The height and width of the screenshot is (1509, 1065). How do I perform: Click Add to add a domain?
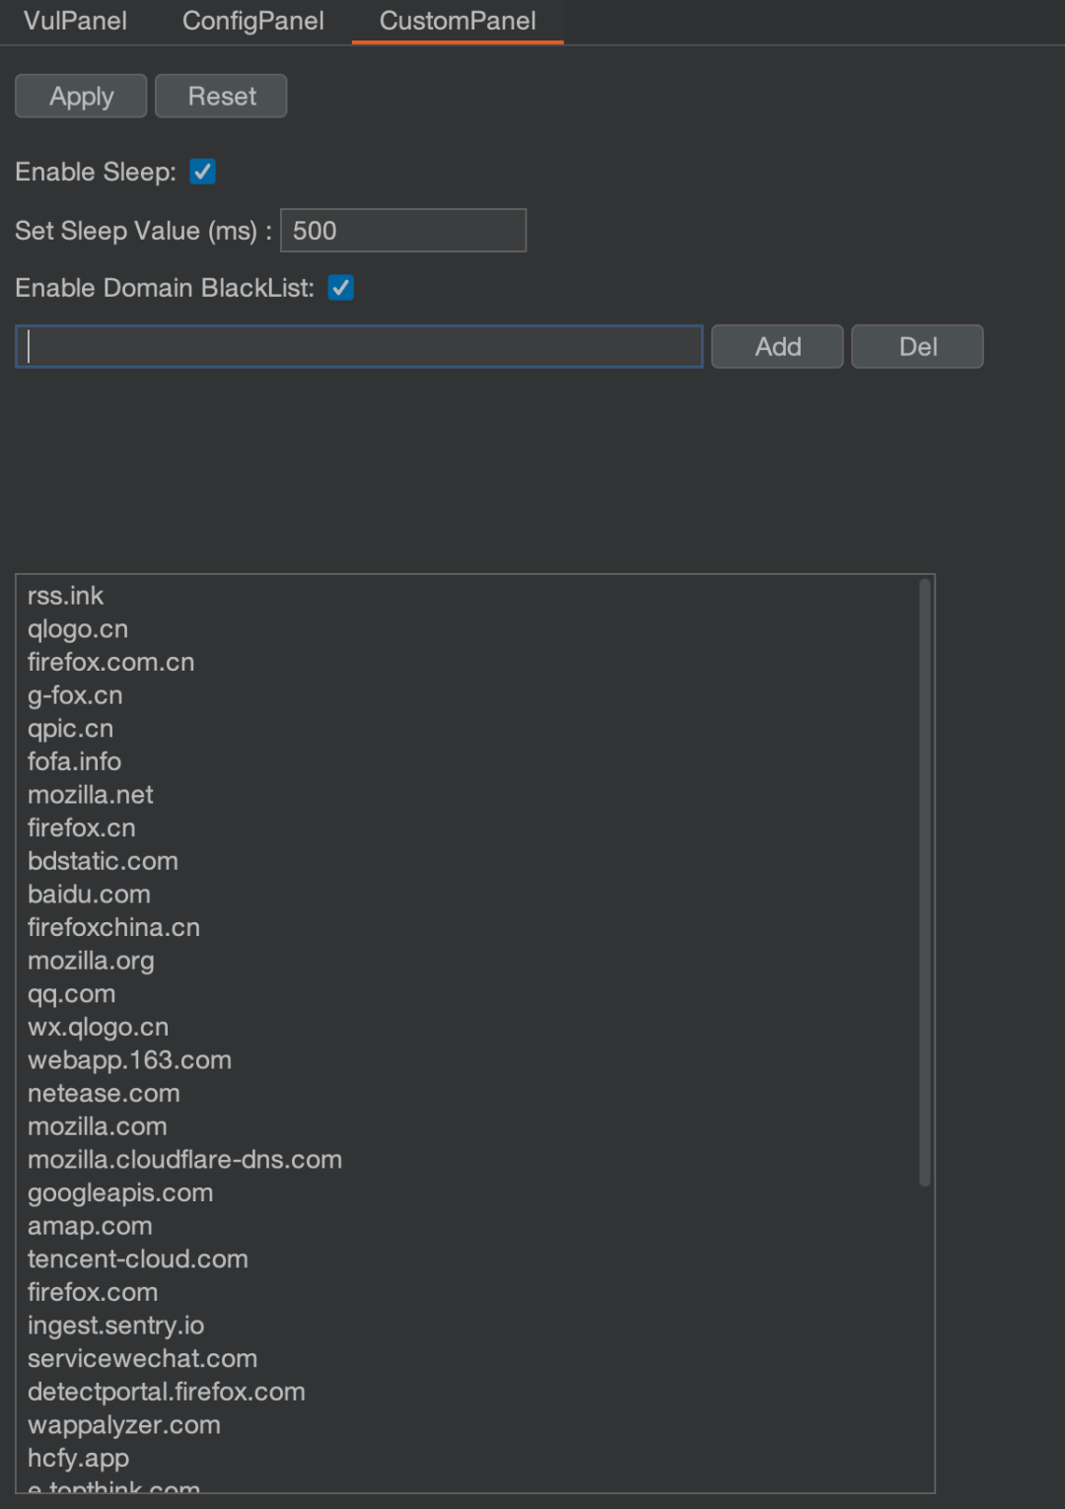777,346
